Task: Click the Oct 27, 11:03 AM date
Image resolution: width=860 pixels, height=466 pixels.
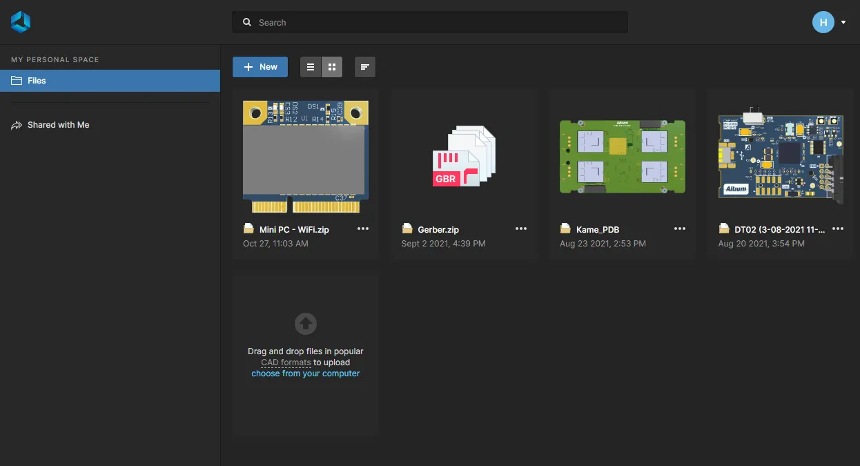Action: (275, 244)
